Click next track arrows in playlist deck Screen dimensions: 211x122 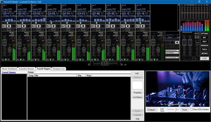pos(176,46)
